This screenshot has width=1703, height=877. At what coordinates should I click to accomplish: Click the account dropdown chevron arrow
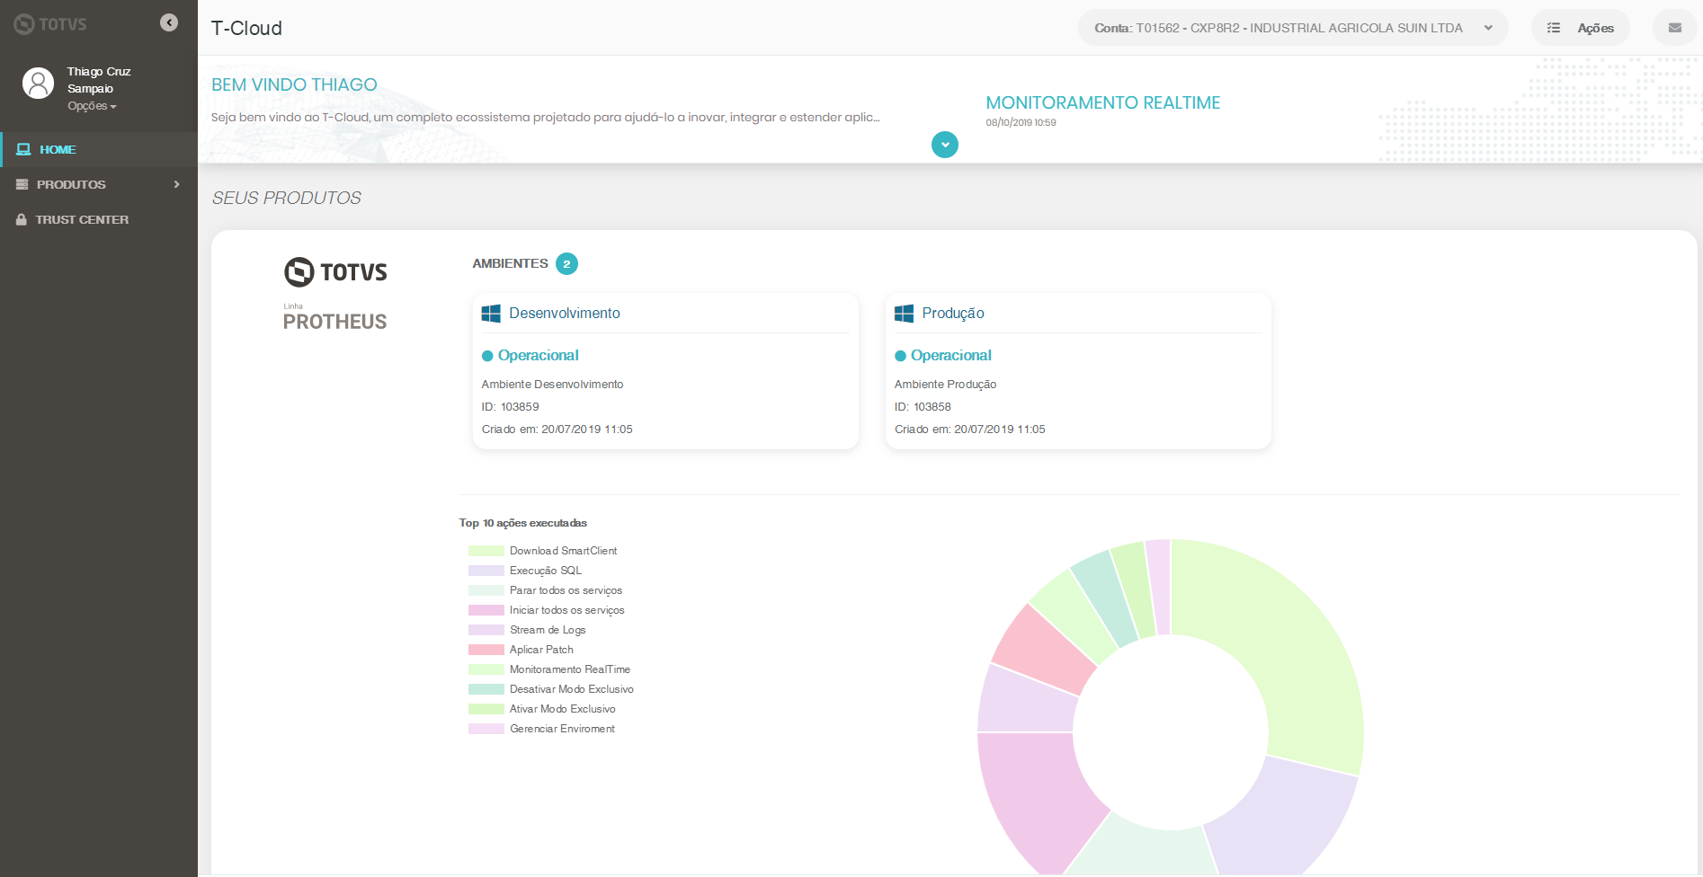pos(1488,28)
